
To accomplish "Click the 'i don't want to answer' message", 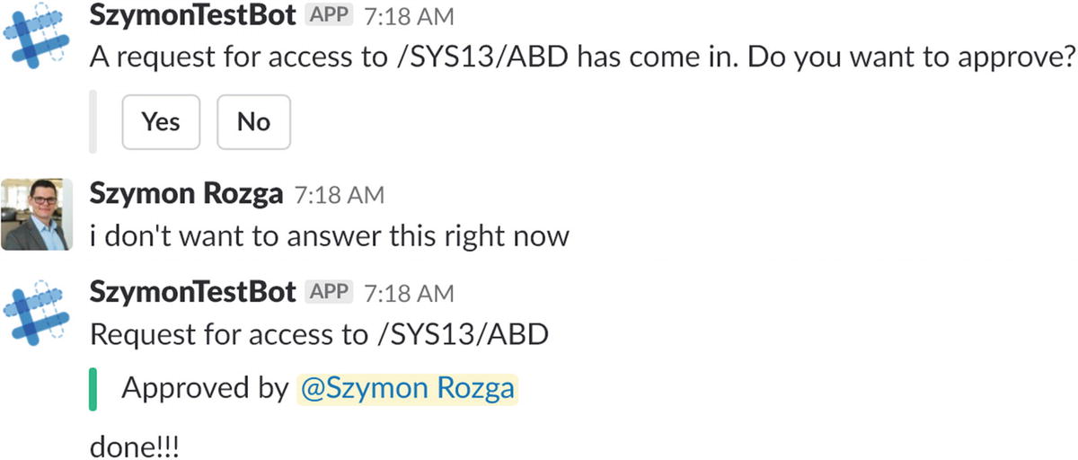I will pyautogui.click(x=329, y=236).
